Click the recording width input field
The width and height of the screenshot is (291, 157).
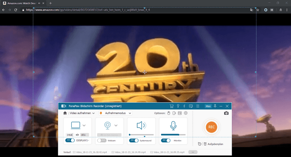[x=70, y=135]
